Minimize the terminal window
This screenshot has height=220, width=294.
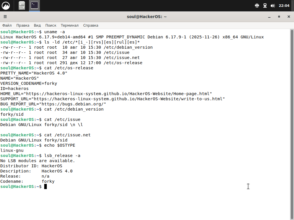tap(269, 17)
